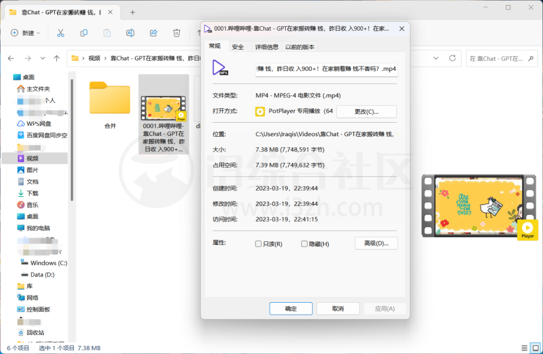Viewport: 543px width, 354px height.
Task: Click the Delete trash can icon
Action: pyautogui.click(x=176, y=33)
